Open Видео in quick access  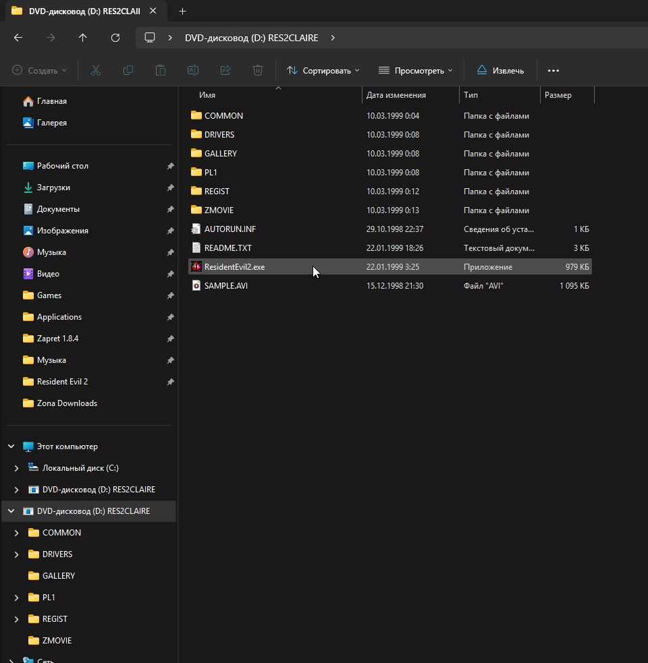click(48, 274)
